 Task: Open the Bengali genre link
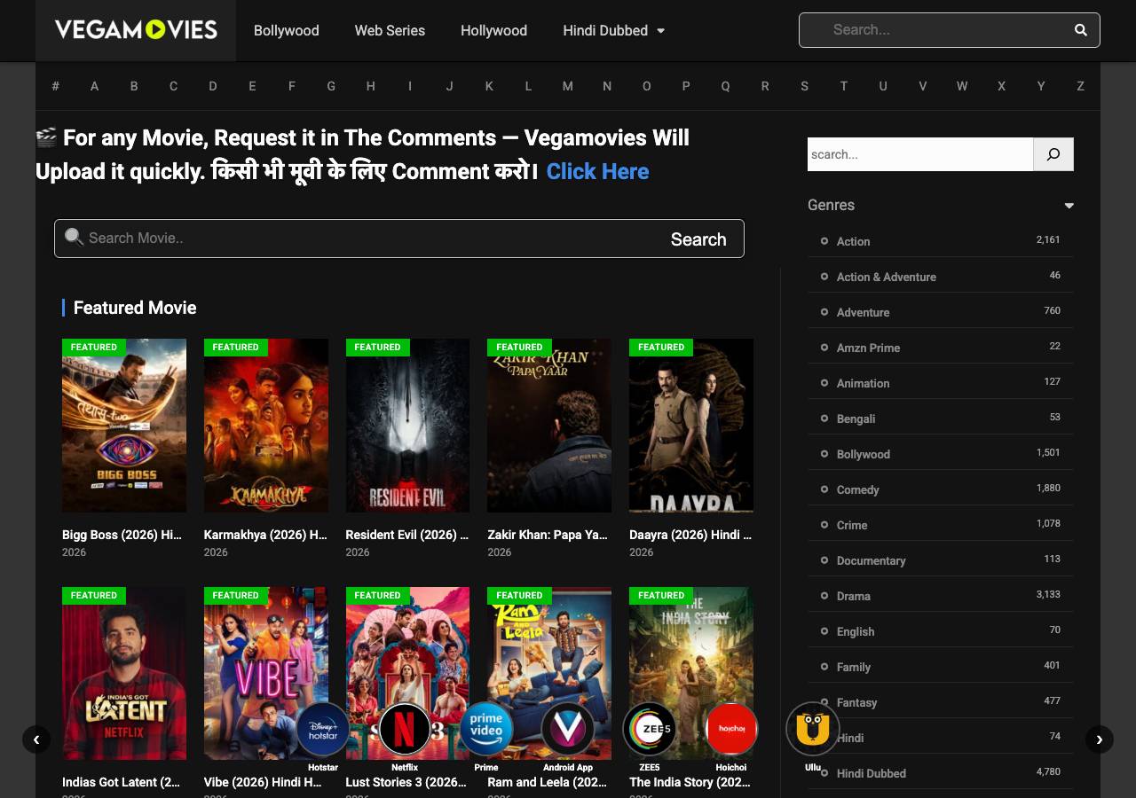click(x=856, y=419)
